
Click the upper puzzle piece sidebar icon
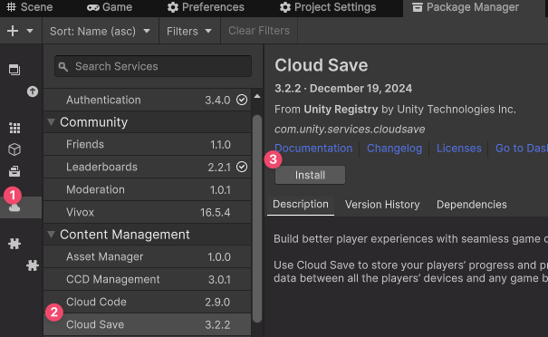[14, 244]
